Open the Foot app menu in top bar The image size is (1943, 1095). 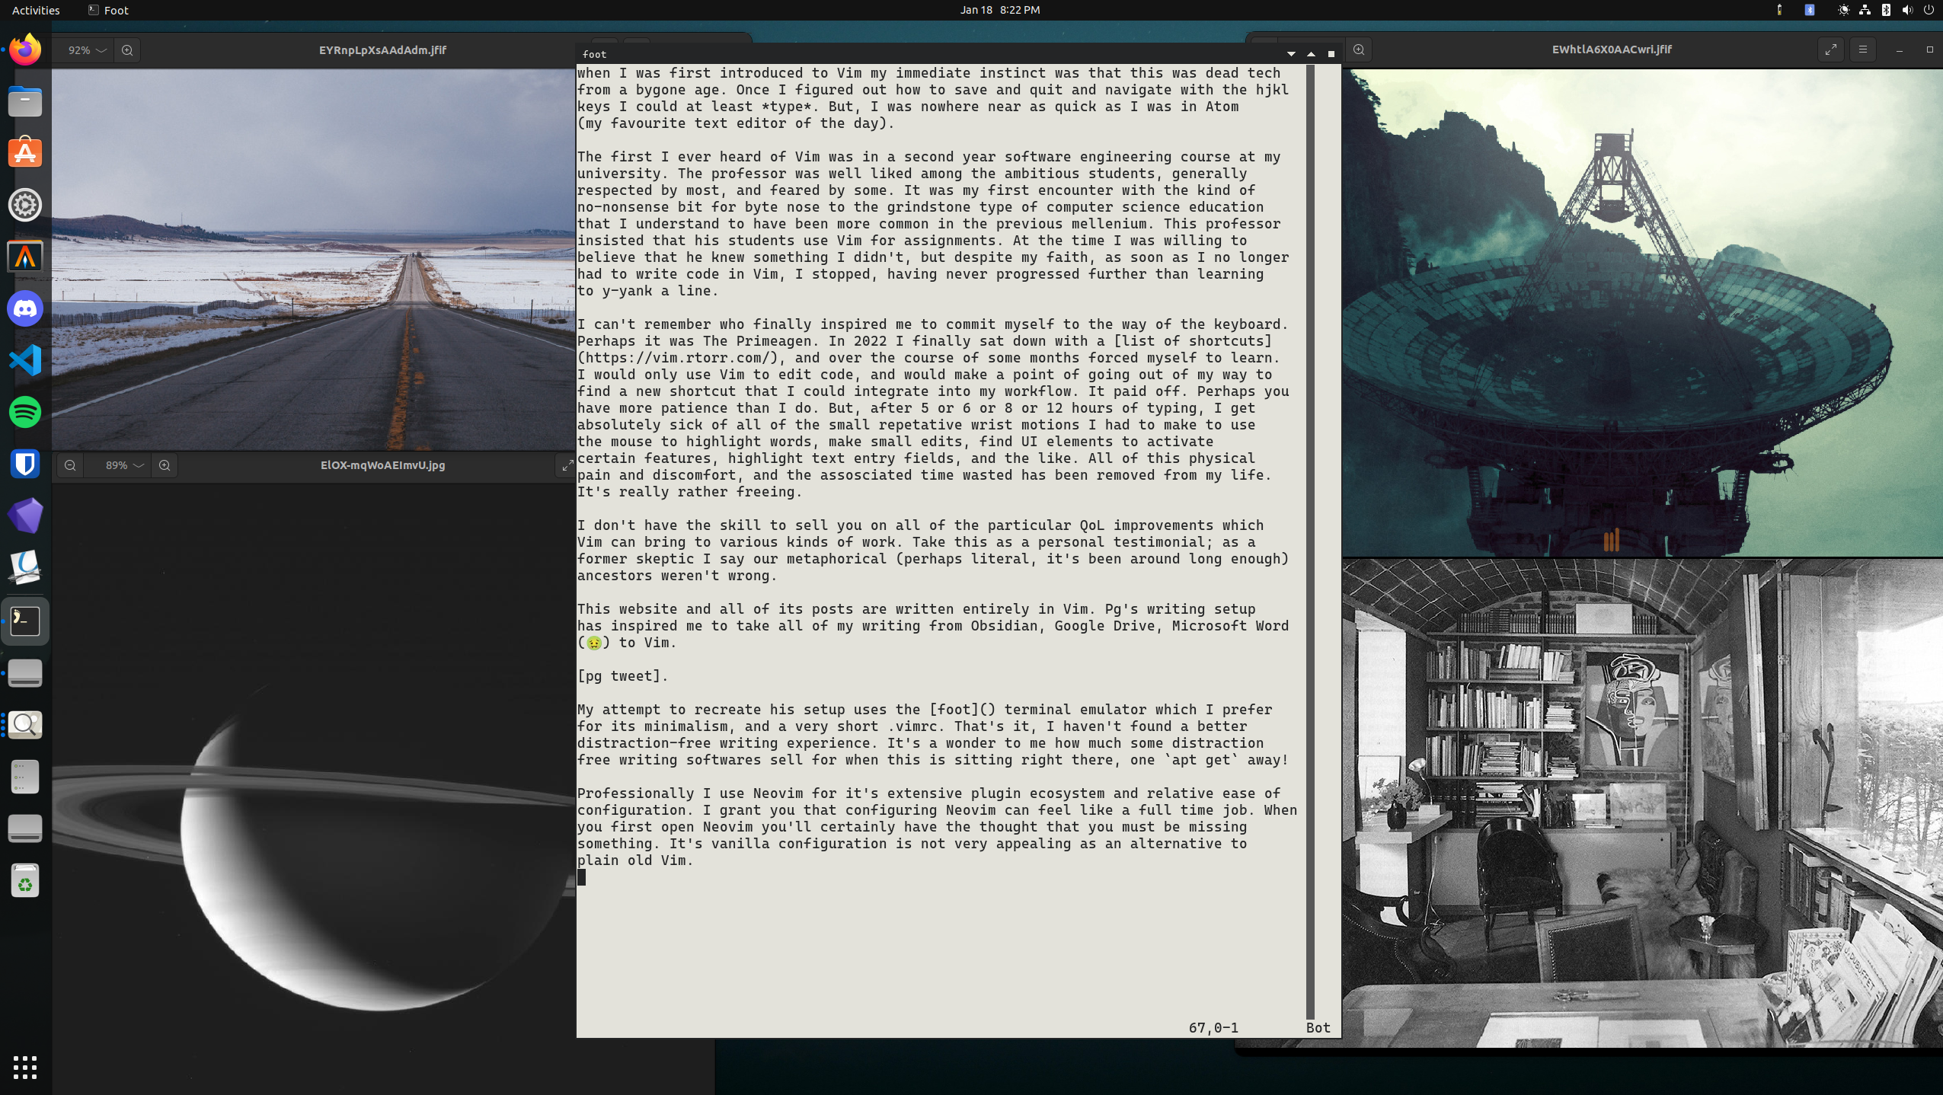pyautogui.click(x=108, y=10)
